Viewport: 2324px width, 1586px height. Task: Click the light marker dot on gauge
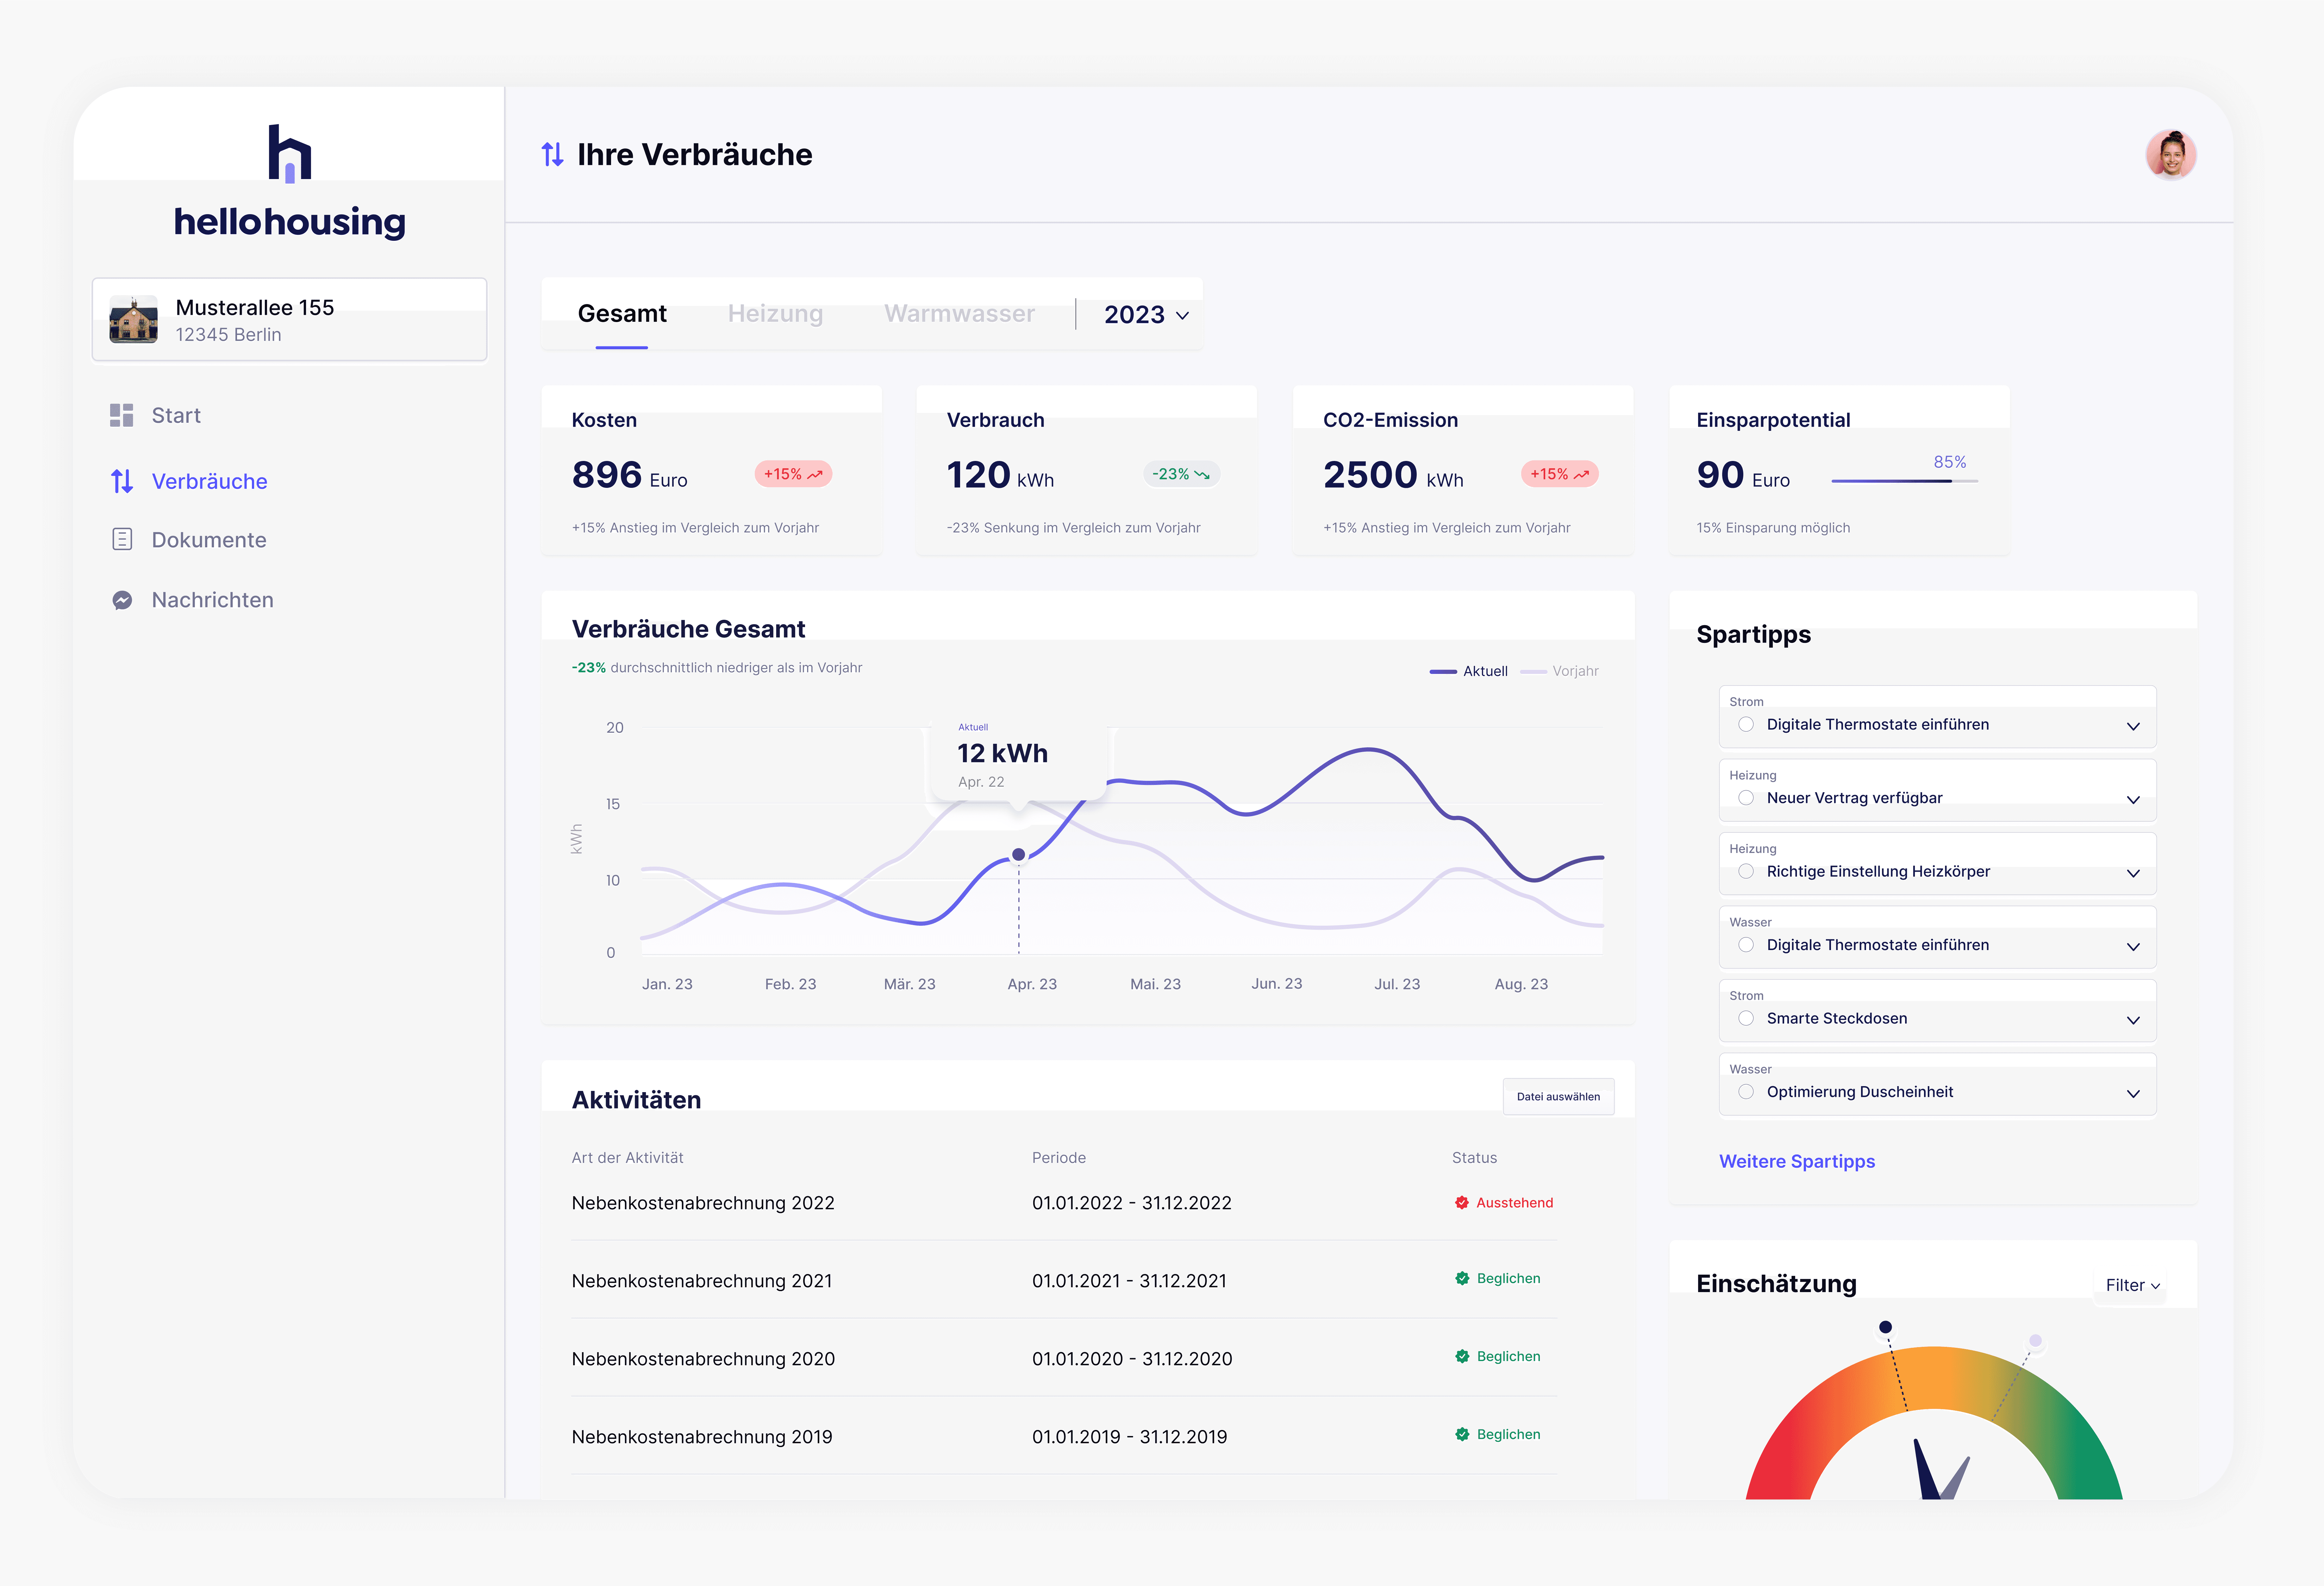[2035, 1341]
